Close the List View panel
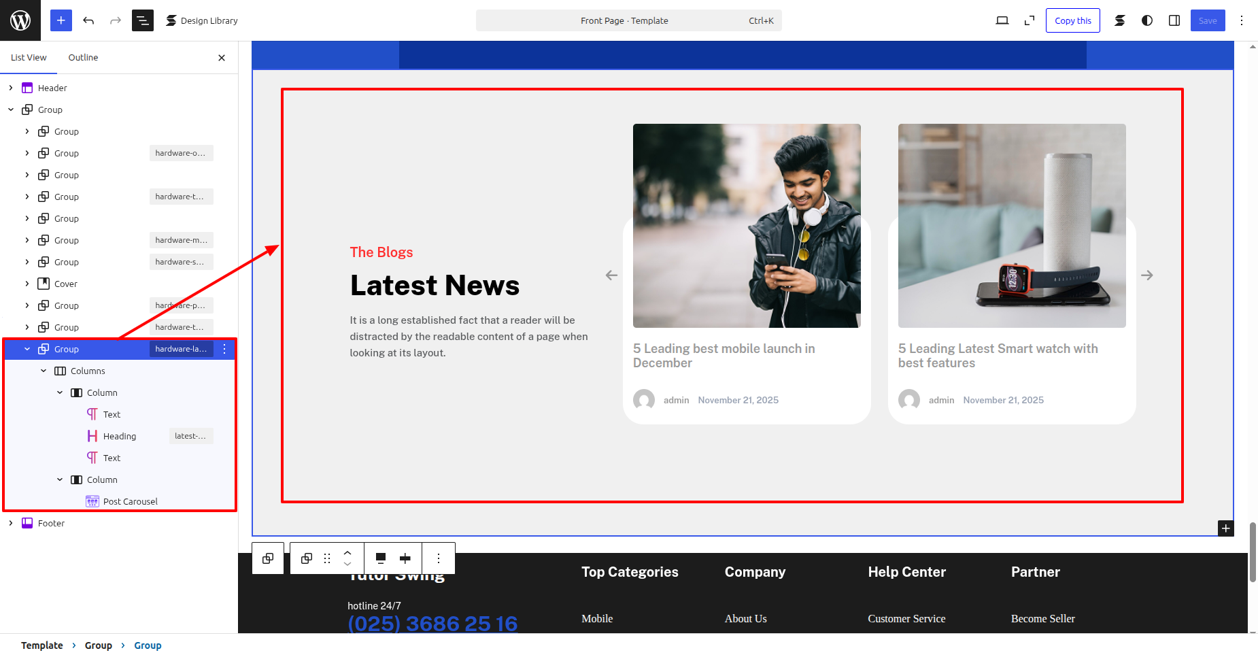1258x657 pixels. point(222,58)
